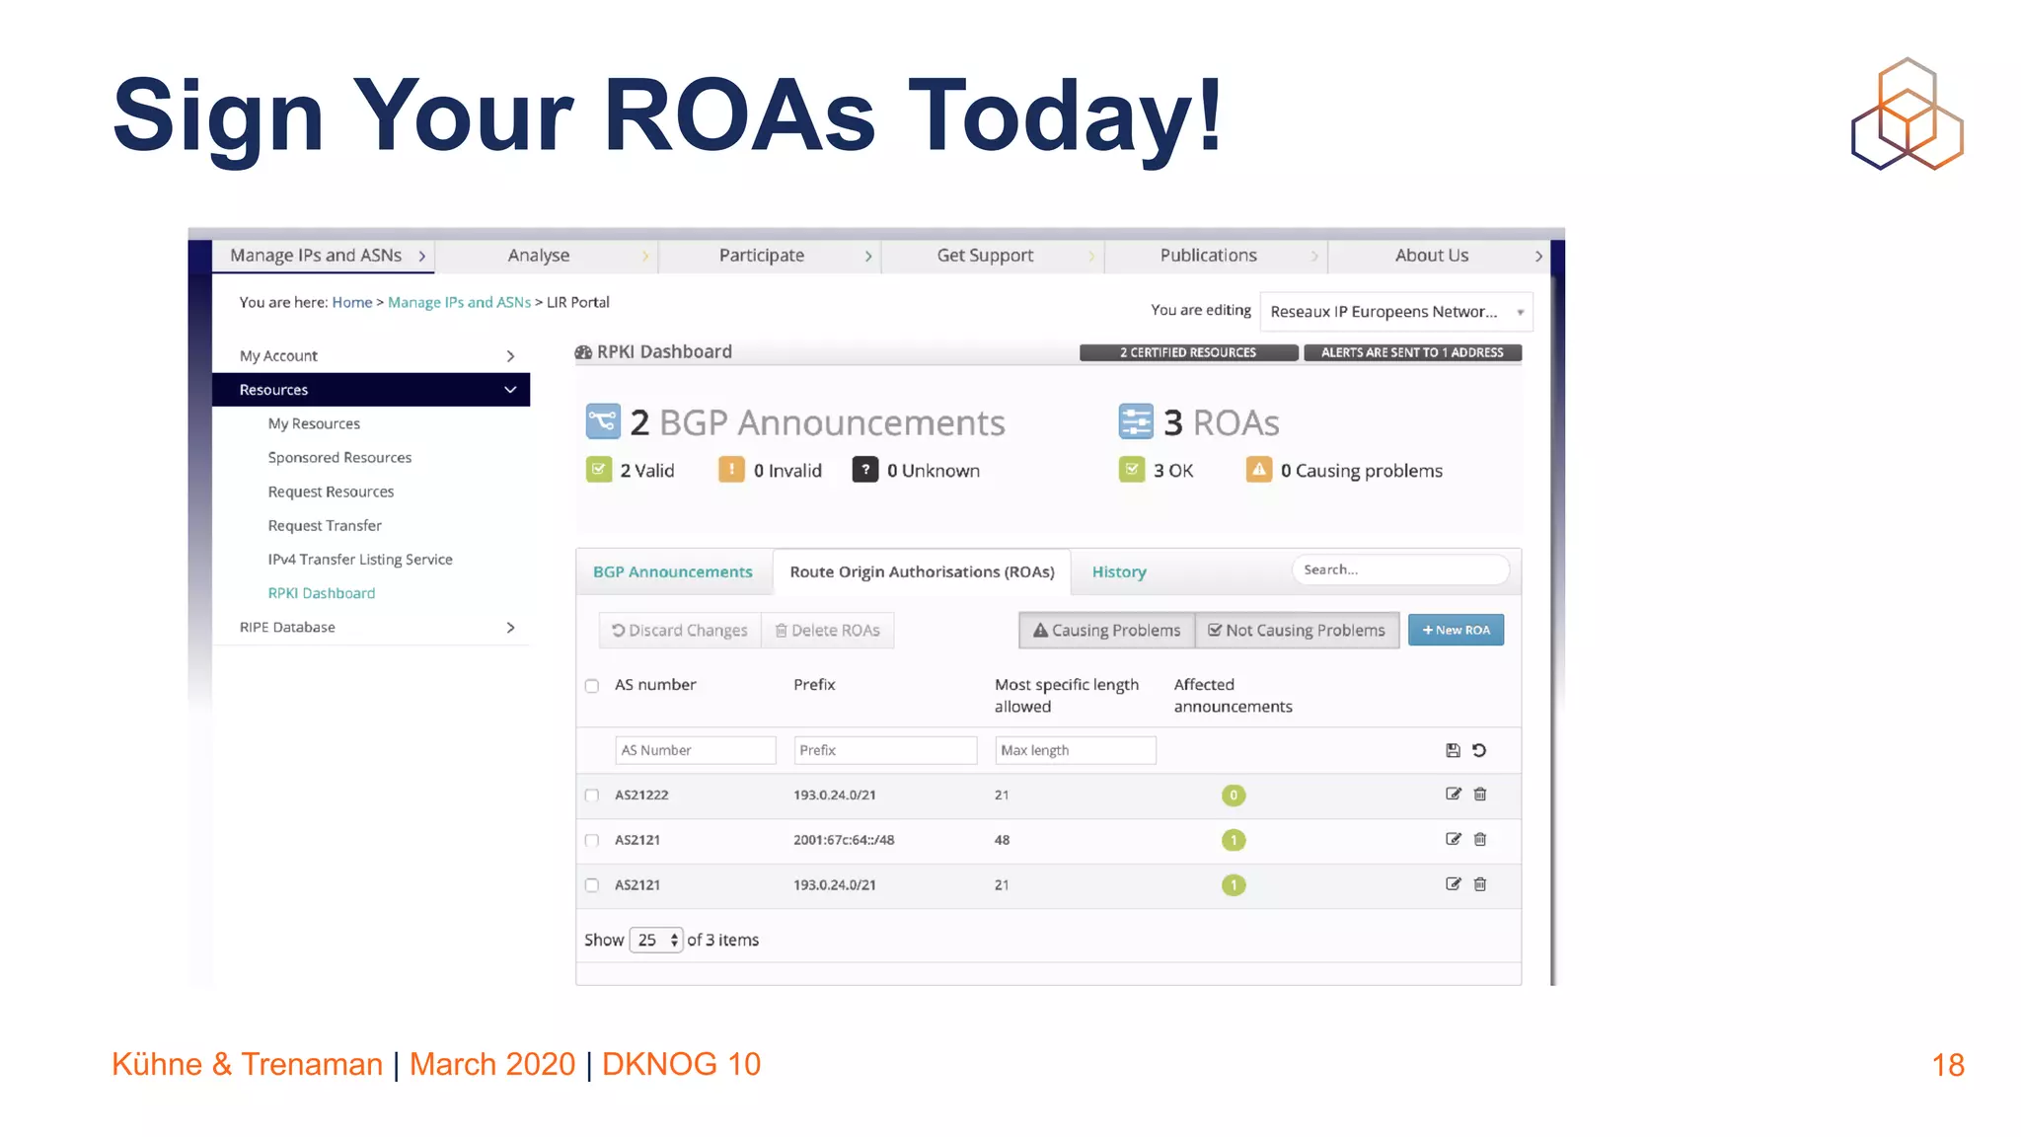Open the Get Support menu
Image resolution: width=2021 pixels, height=1137 pixels.
coord(993,256)
